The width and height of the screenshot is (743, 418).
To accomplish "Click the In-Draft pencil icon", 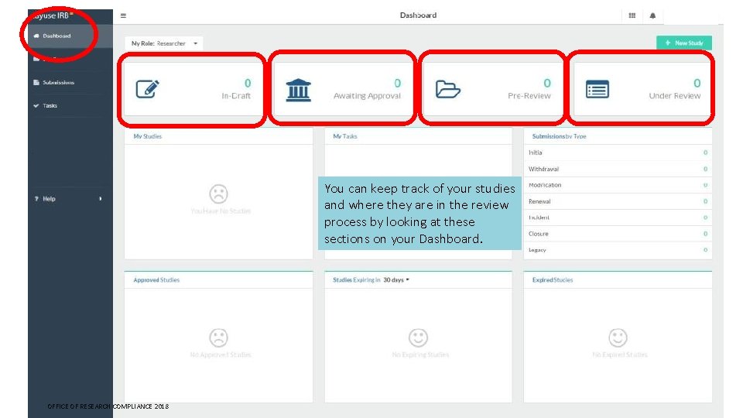I will click(x=147, y=88).
